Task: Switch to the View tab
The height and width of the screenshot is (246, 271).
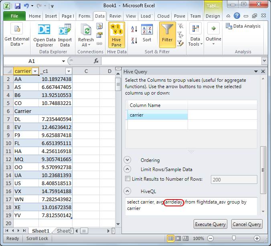Action: (131, 16)
